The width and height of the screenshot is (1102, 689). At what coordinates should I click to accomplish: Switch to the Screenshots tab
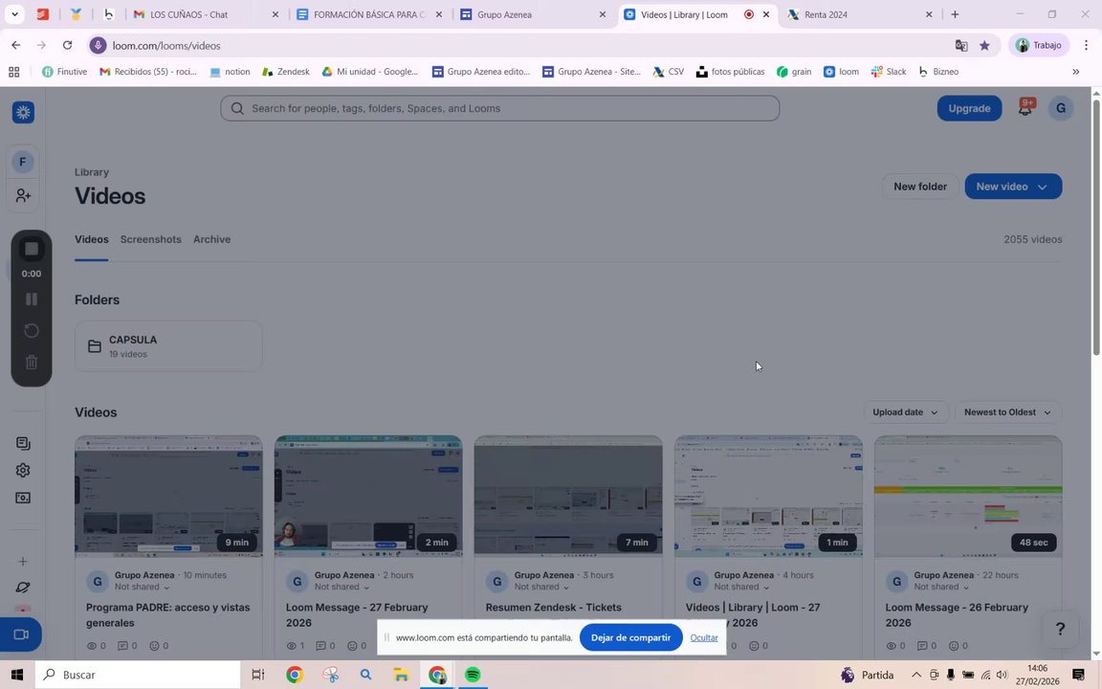coord(150,239)
